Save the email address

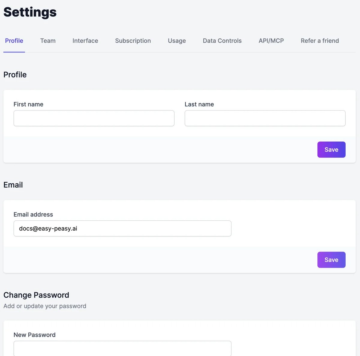pyautogui.click(x=331, y=260)
